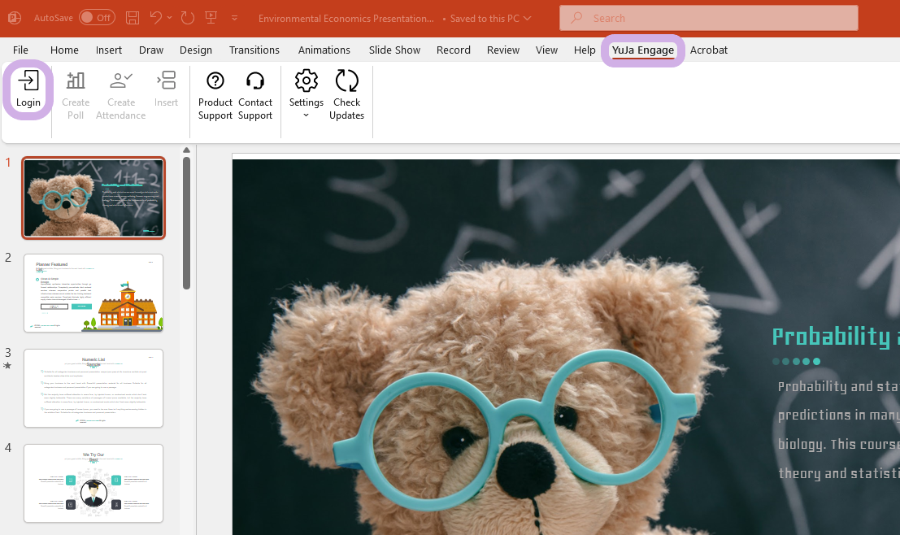Click the Save icon in title bar
The height and width of the screenshot is (535, 900).
[133, 18]
